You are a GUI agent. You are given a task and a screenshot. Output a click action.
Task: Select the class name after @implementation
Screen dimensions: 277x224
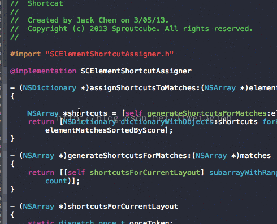point(136,71)
